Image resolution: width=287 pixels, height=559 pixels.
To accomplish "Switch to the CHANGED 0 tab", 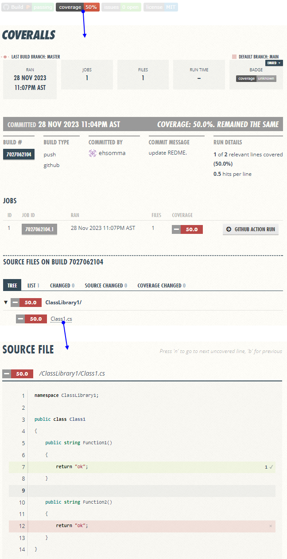I will coord(62,285).
